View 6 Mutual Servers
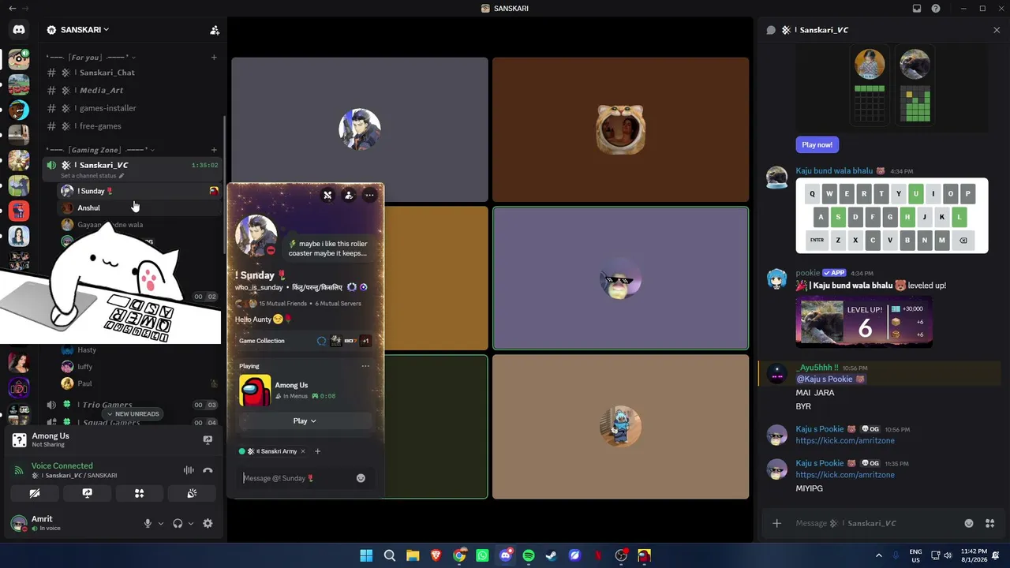 pyautogui.click(x=338, y=304)
